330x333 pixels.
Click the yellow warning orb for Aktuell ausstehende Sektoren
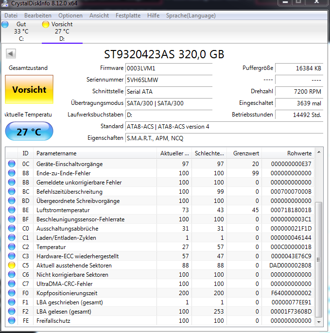(x=12, y=265)
